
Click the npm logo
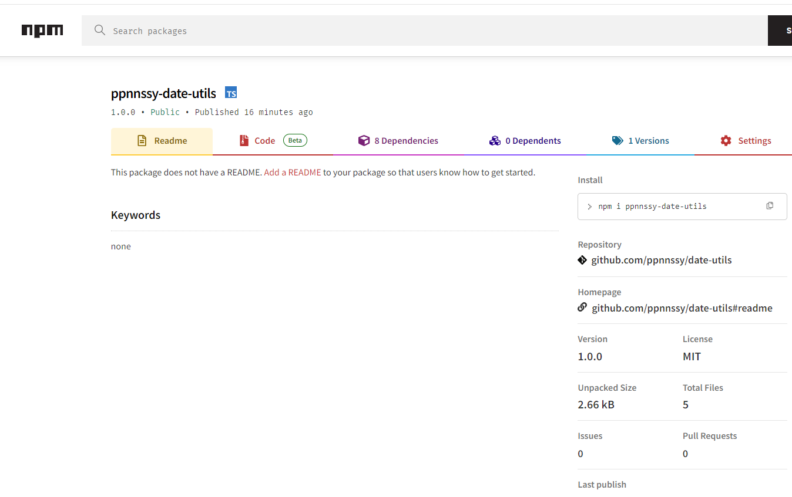point(42,31)
